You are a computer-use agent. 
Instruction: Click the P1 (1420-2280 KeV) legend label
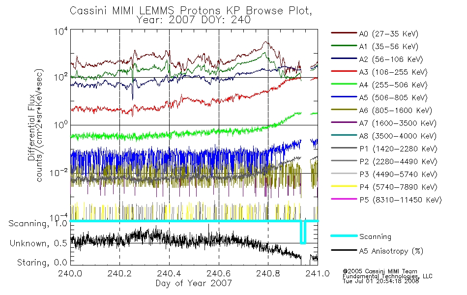398,148
